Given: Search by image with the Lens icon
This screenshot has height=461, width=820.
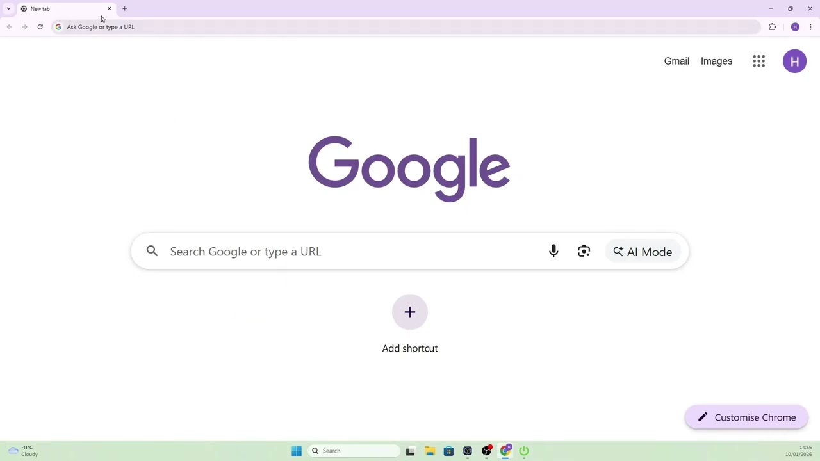Looking at the screenshot, I should tap(584, 252).
